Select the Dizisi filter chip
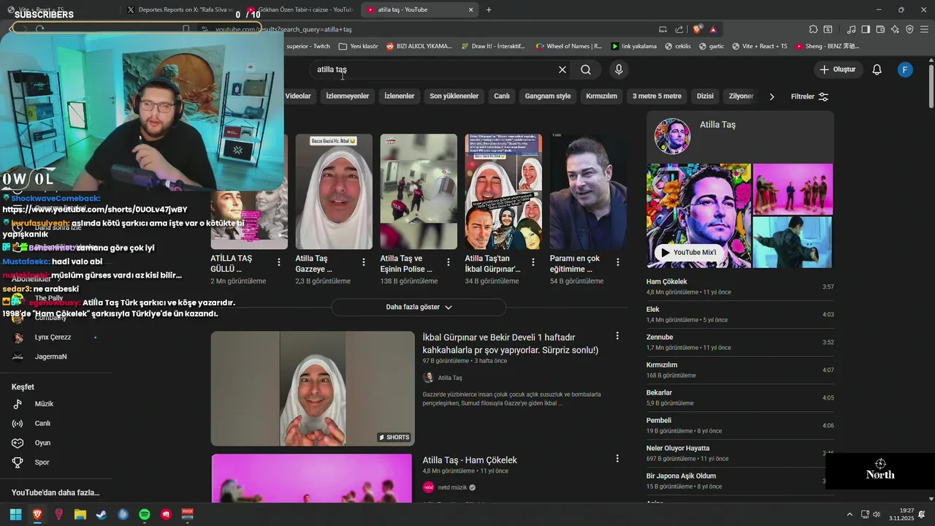 pos(705,96)
